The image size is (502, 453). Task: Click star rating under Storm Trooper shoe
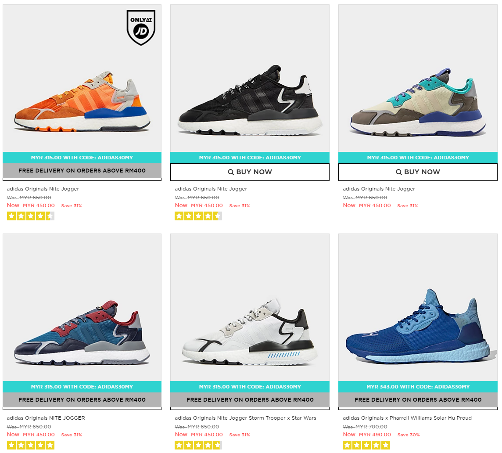click(198, 445)
